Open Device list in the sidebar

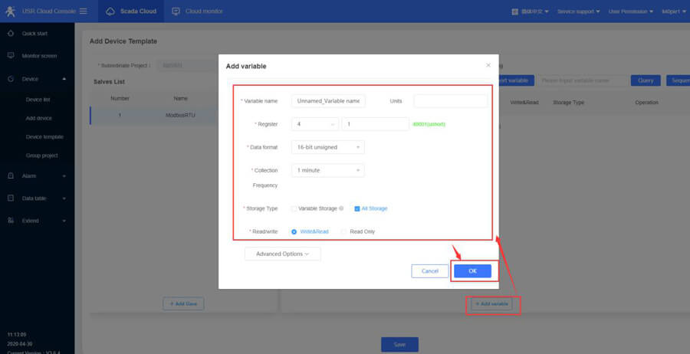(x=38, y=100)
